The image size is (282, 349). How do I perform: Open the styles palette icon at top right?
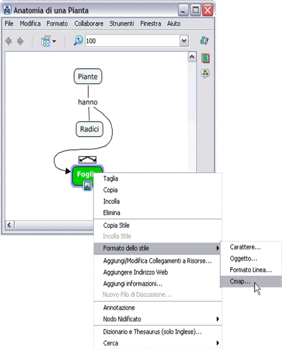[204, 41]
